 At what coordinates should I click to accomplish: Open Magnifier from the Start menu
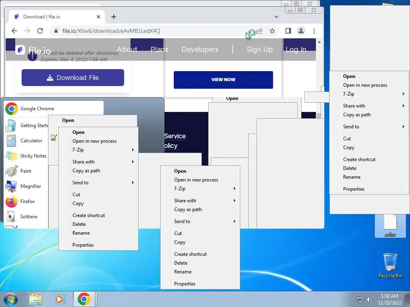click(26, 186)
